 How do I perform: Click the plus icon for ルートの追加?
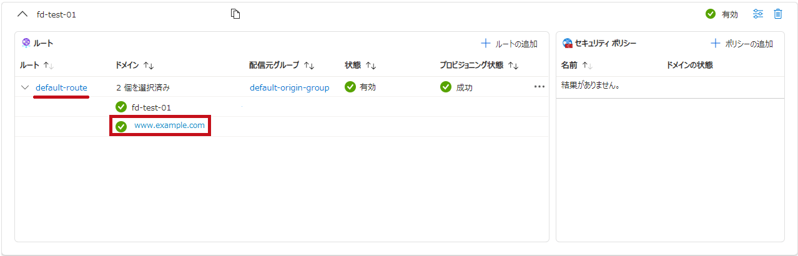[486, 44]
